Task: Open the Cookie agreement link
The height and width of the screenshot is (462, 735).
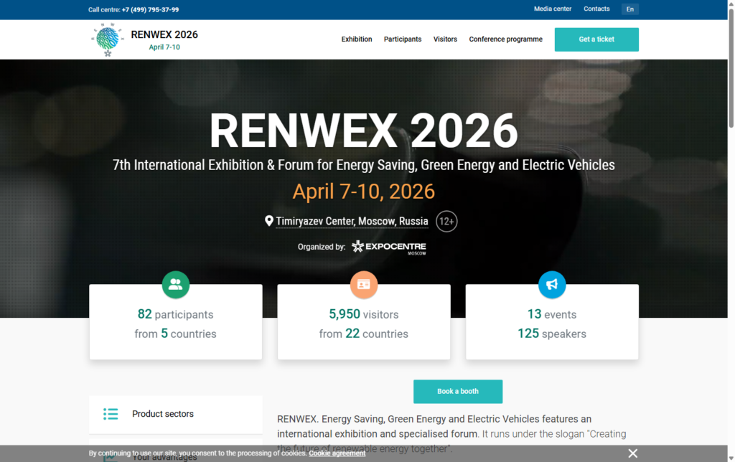Action: tap(337, 453)
